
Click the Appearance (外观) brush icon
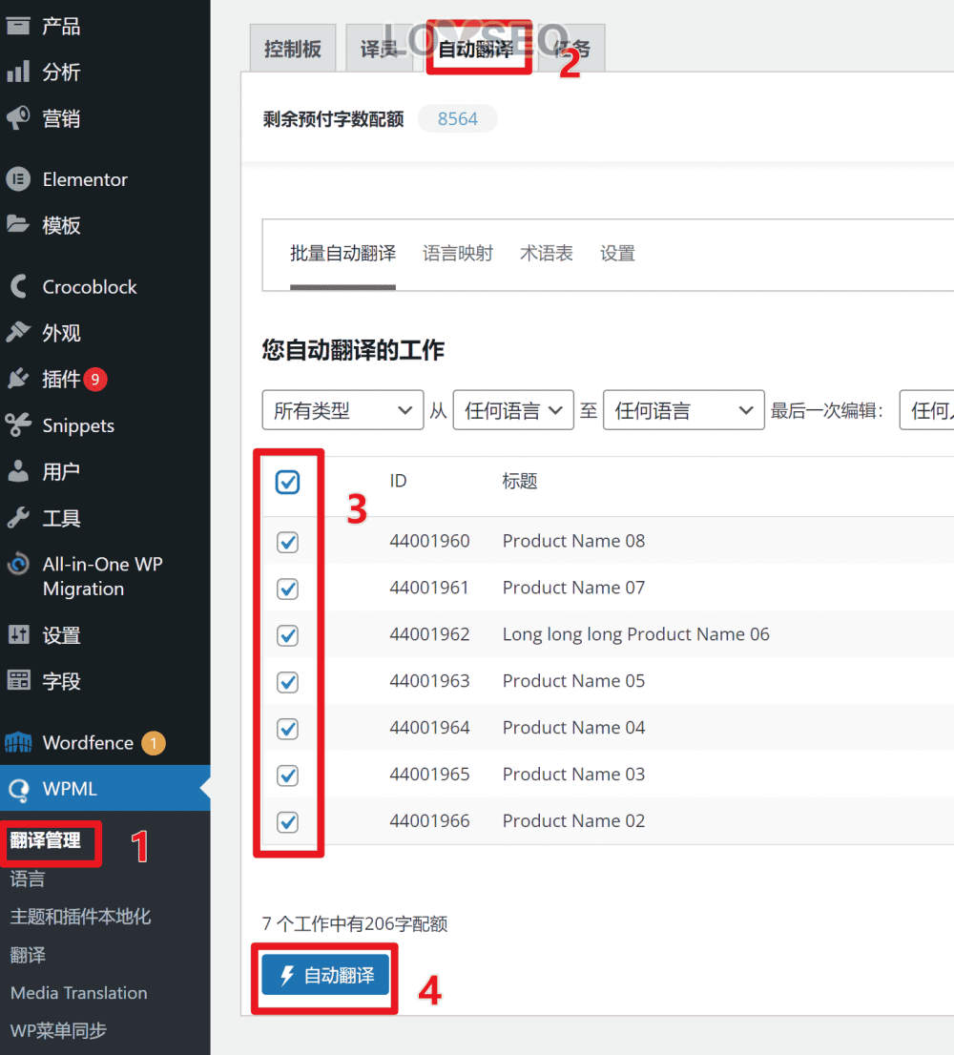point(18,332)
